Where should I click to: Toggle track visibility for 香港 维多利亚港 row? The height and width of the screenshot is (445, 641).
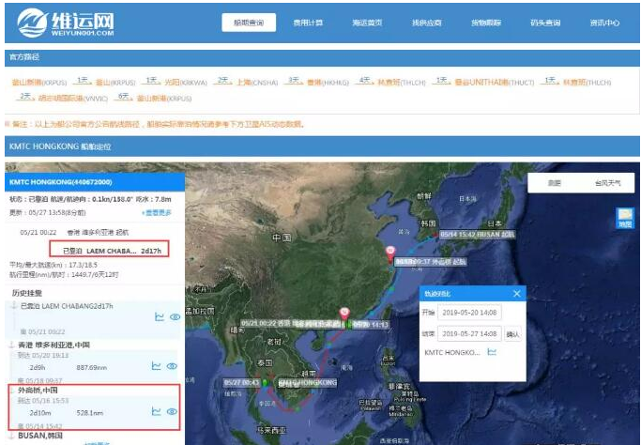pos(172,366)
